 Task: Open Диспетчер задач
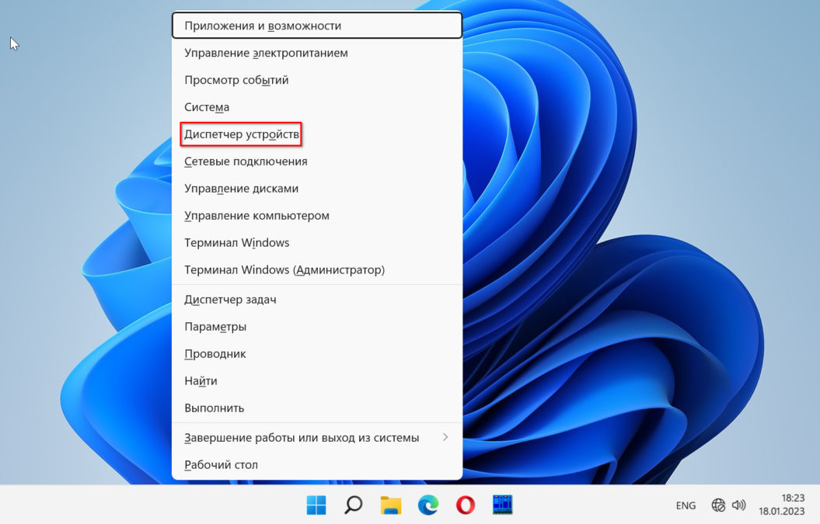point(317,300)
